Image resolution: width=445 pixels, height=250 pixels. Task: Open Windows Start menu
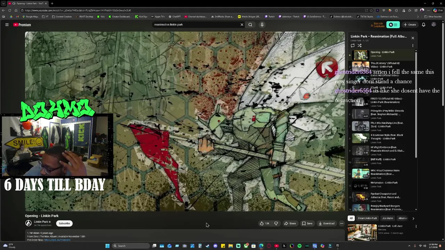tap(107, 246)
